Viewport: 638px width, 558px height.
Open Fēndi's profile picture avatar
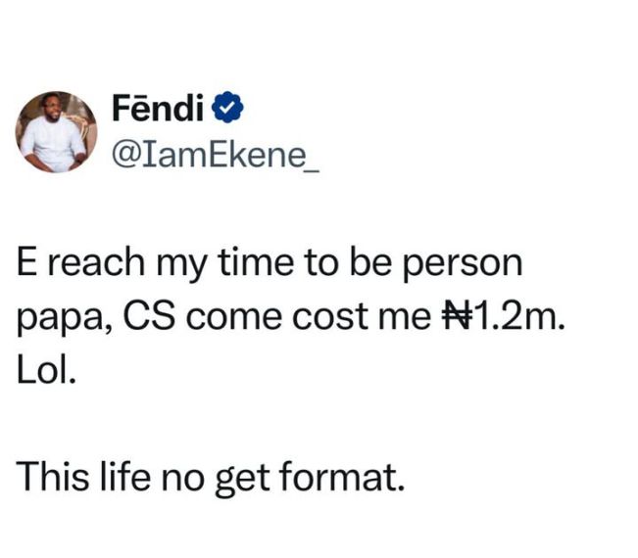click(54, 132)
